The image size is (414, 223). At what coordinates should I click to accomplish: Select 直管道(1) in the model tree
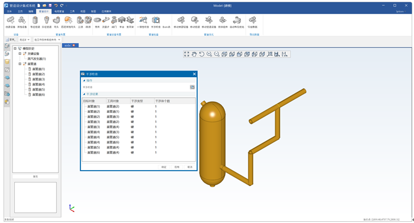(x=38, y=69)
